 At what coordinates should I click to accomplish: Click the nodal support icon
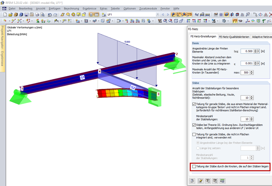click(38, 21)
